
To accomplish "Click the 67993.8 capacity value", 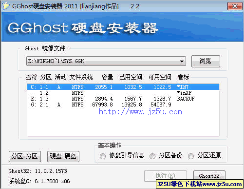I will tap(102, 105).
